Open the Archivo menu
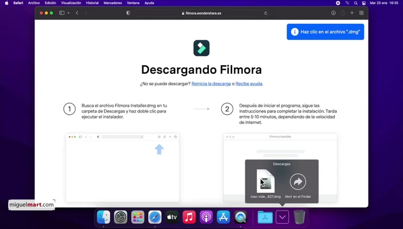This screenshot has height=229, width=403. [34, 3]
